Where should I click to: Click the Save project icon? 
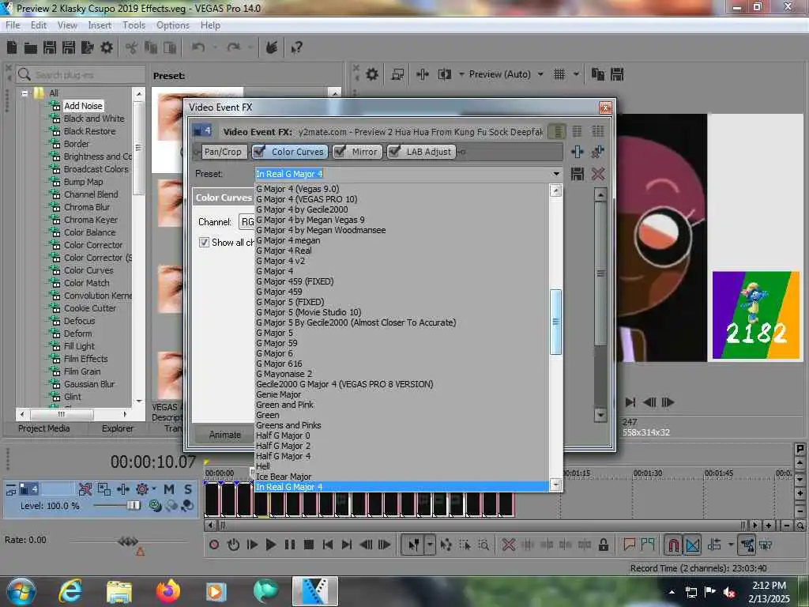pyautogui.click(x=50, y=47)
